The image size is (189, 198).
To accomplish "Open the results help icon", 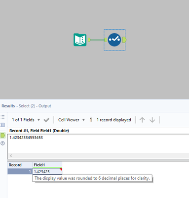I will (2, 143).
